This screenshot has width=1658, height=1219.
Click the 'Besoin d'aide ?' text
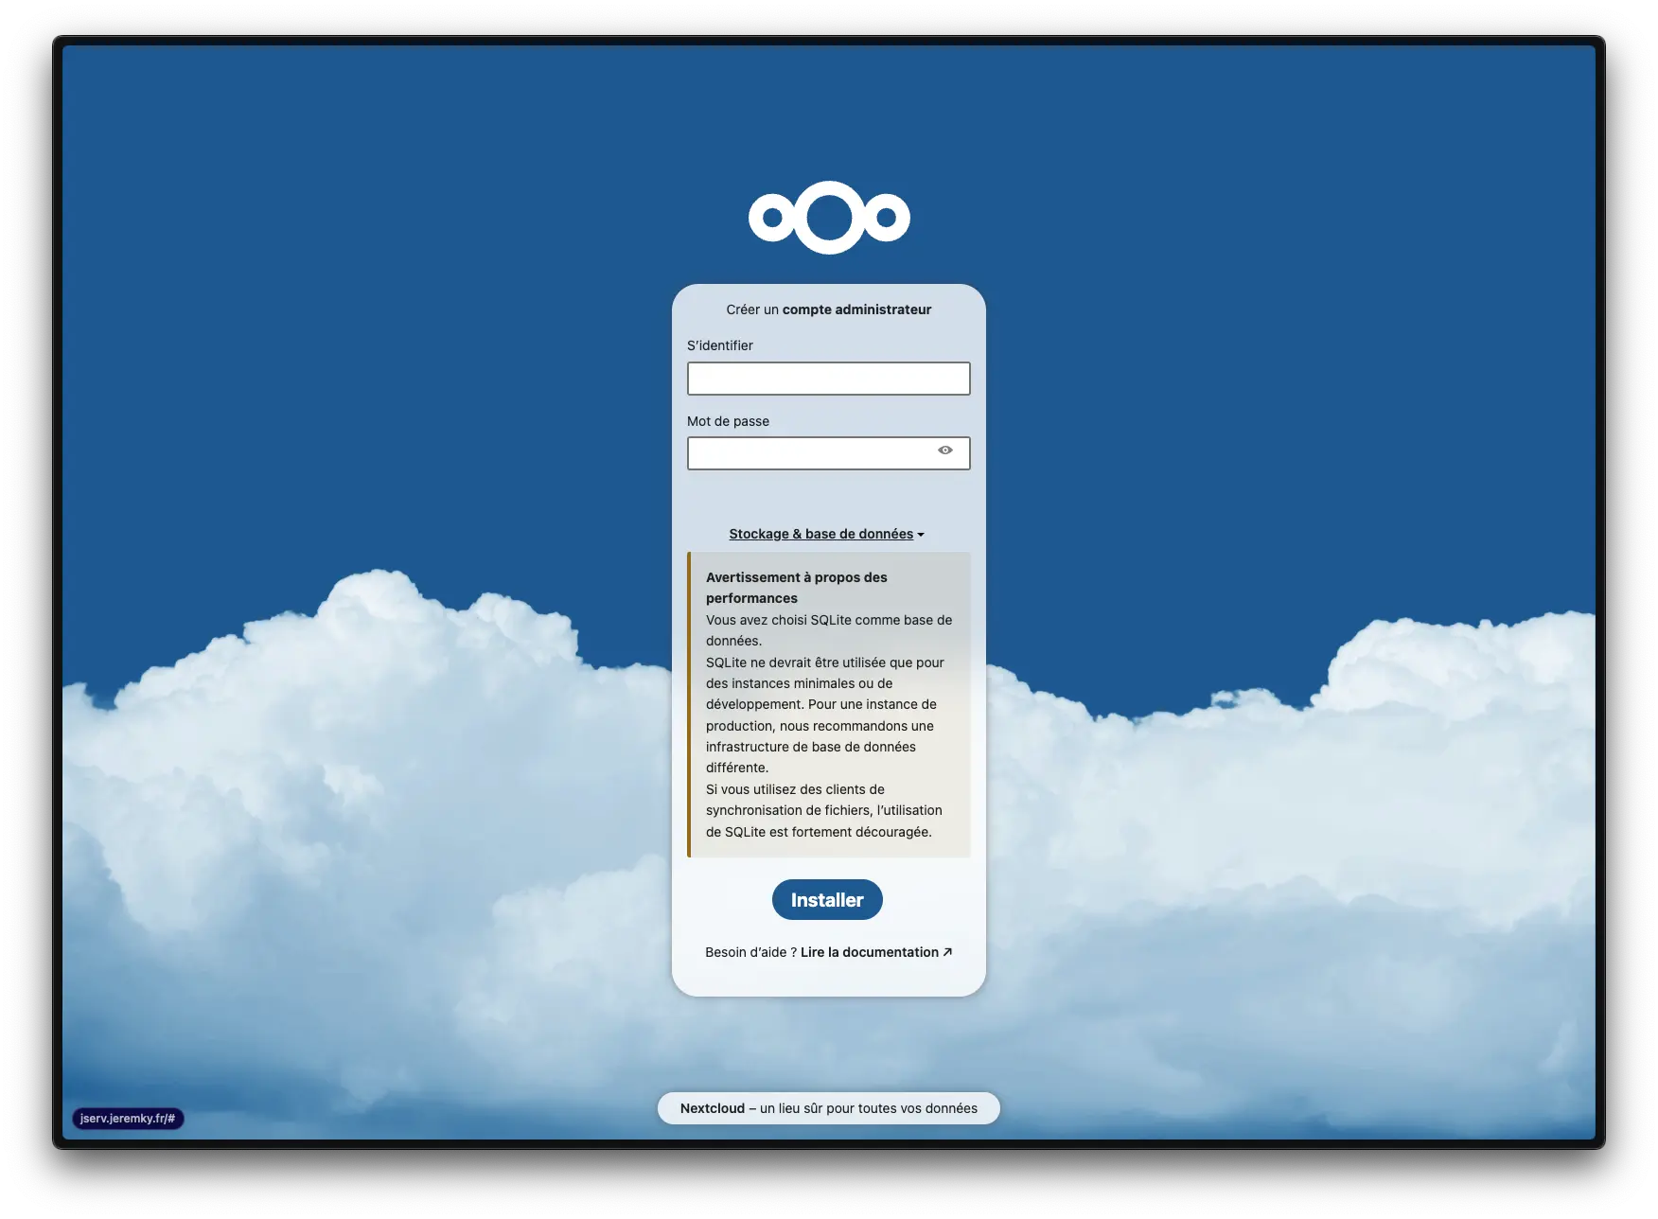pos(750,952)
